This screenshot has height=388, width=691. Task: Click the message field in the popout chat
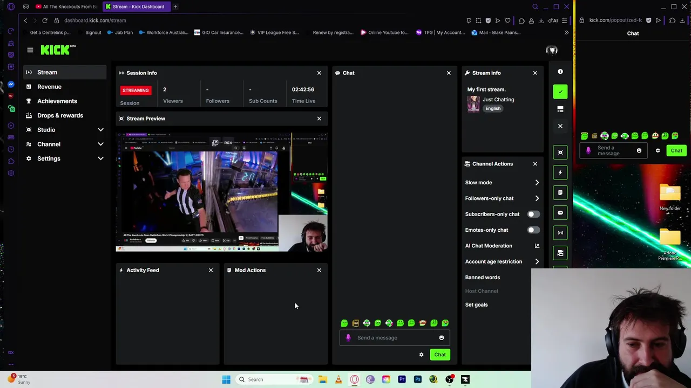614,151
